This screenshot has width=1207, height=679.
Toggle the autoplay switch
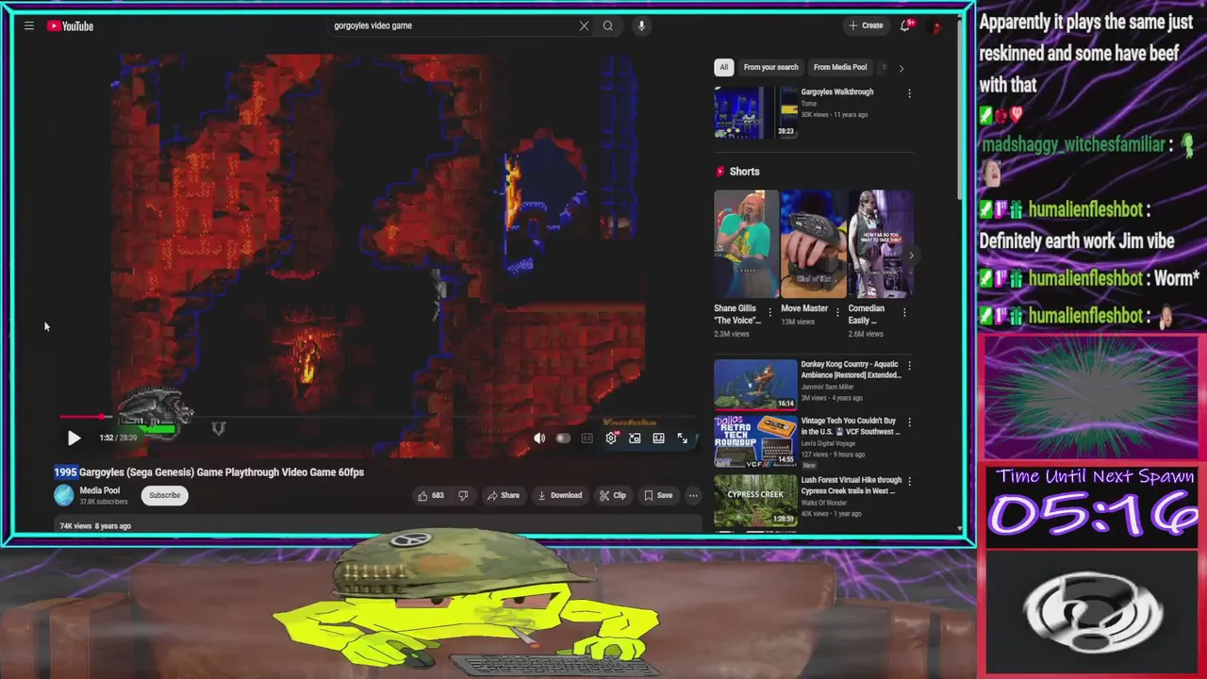click(x=563, y=438)
